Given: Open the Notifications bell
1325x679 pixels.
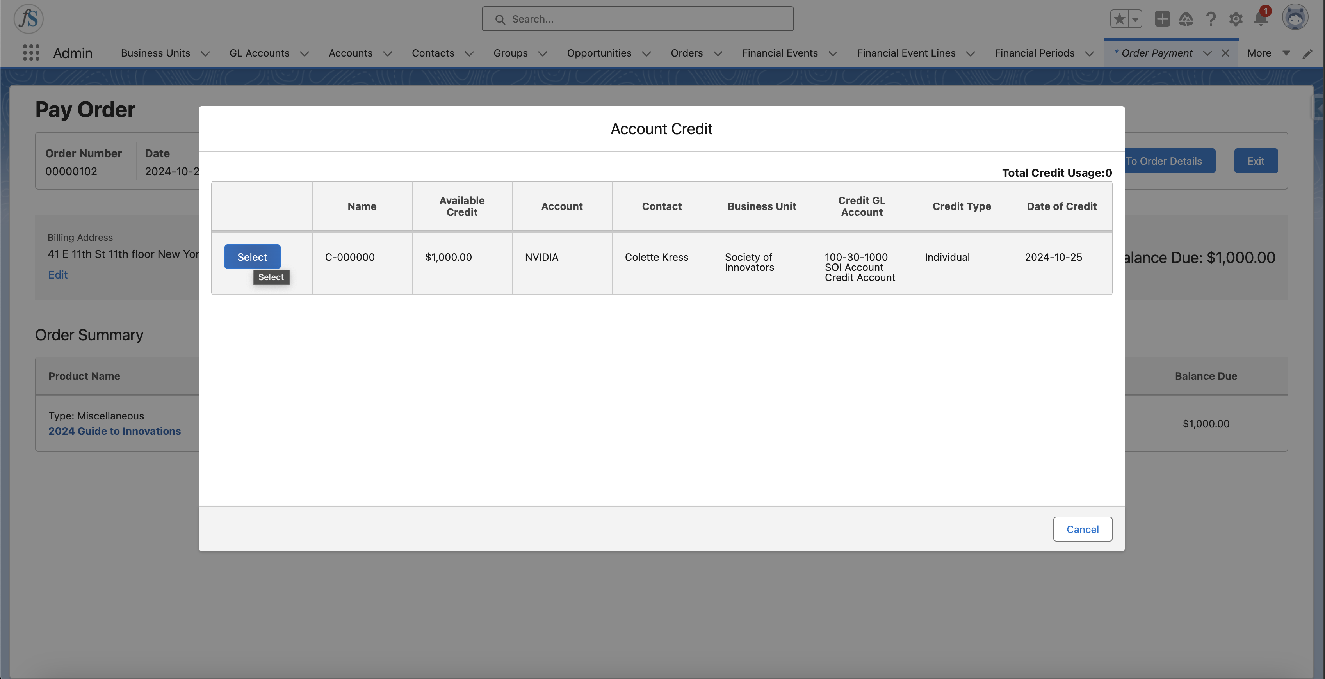Looking at the screenshot, I should 1261,18.
